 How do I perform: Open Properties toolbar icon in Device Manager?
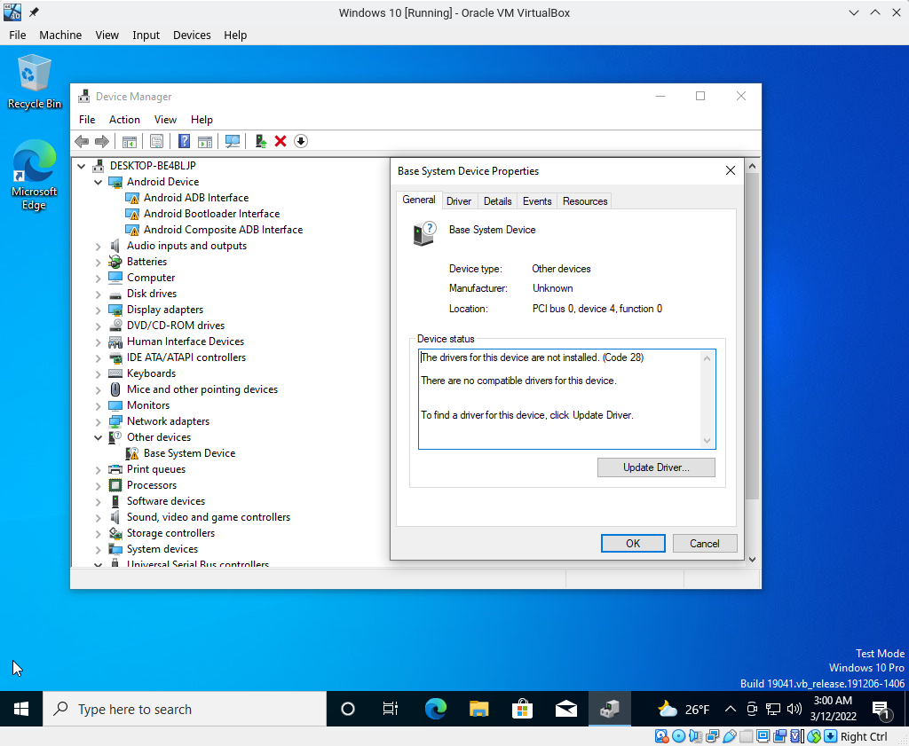coord(156,141)
